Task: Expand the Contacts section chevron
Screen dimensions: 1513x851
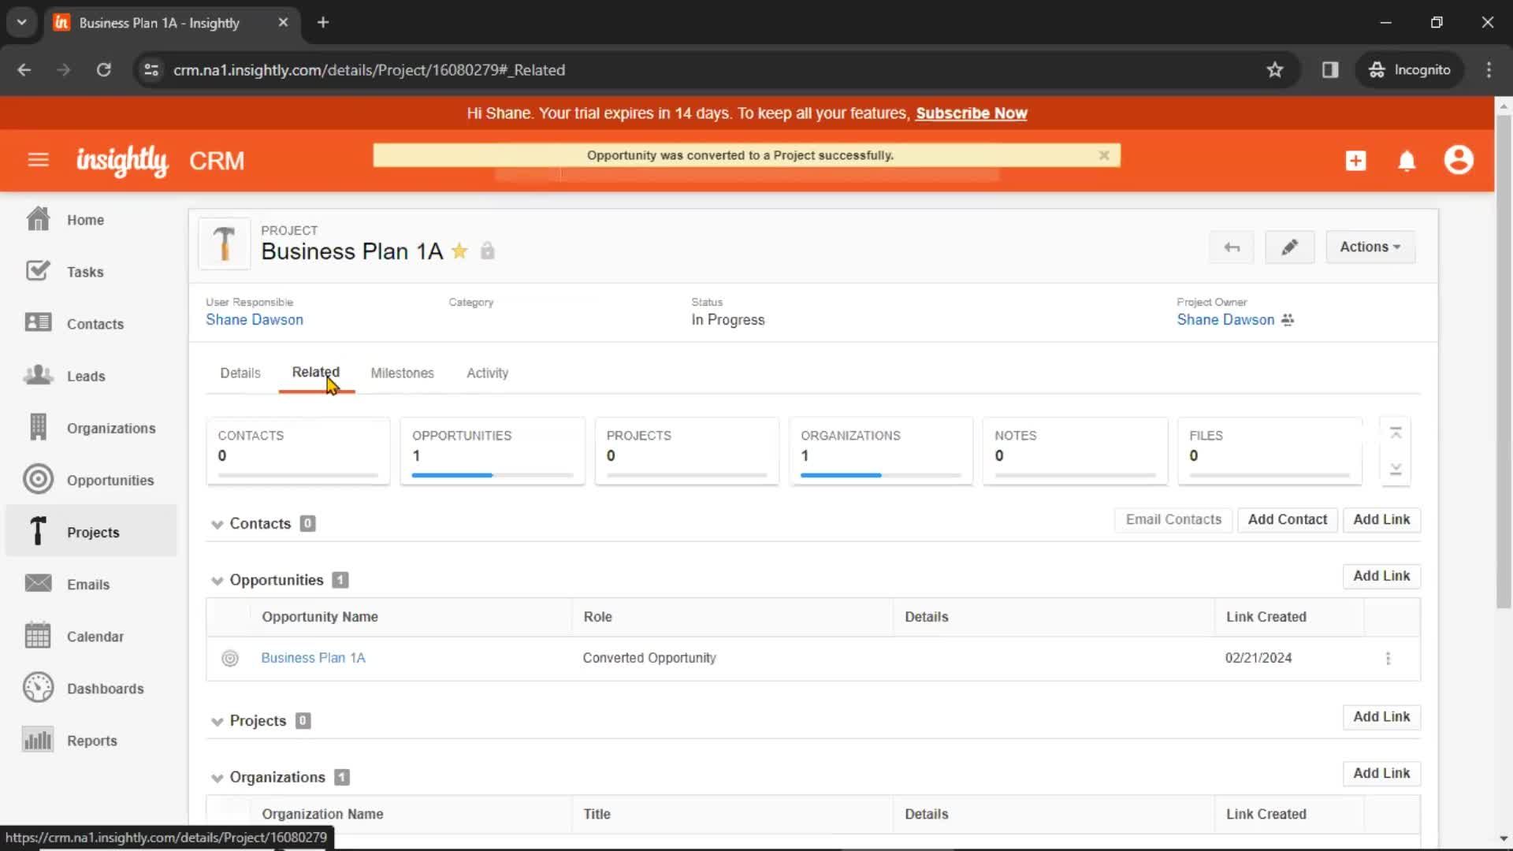Action: 216,524
